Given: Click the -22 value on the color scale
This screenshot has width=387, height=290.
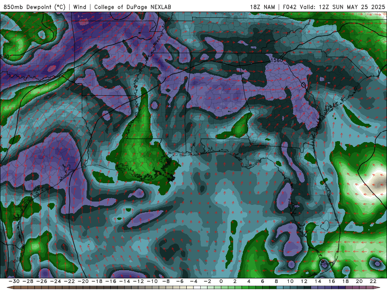Looking at the screenshot, I should (x=69, y=281).
